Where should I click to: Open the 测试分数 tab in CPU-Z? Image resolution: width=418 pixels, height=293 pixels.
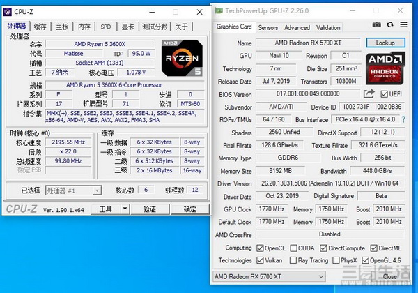click(x=155, y=27)
